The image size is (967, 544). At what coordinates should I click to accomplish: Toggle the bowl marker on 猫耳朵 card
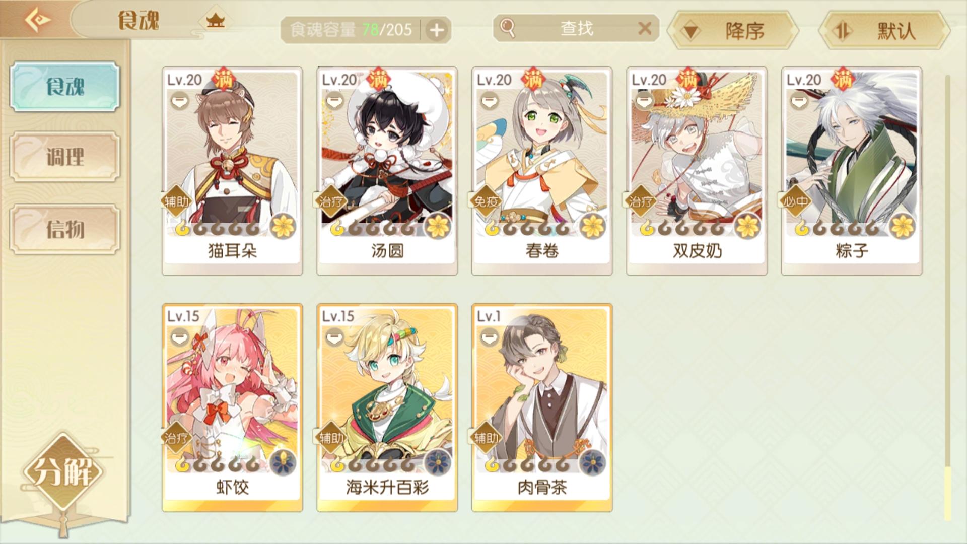[180, 102]
